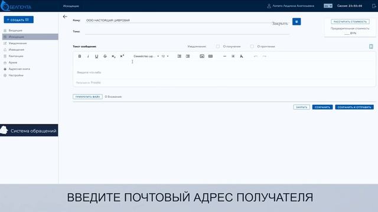Open the font family dropdown
This screenshot has height=212, width=378.
146,57
